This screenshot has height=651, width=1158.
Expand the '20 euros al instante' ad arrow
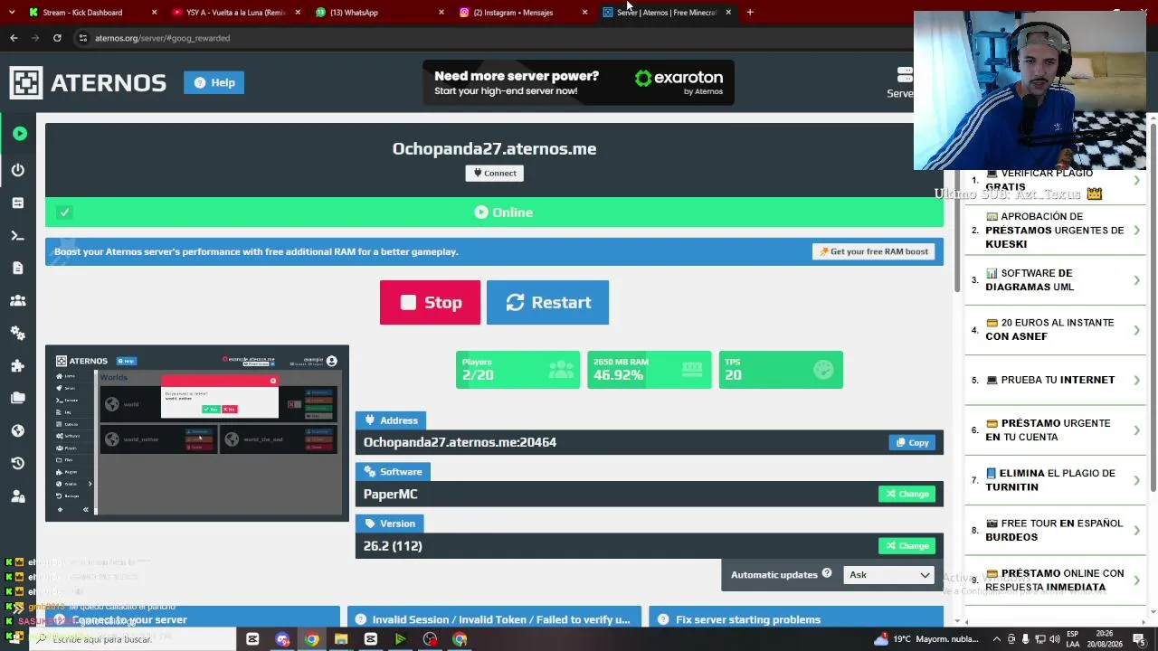click(x=1137, y=330)
